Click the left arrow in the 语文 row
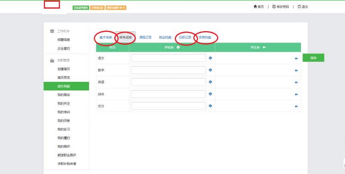Screen dimensions: 345x174 click(x=296, y=58)
